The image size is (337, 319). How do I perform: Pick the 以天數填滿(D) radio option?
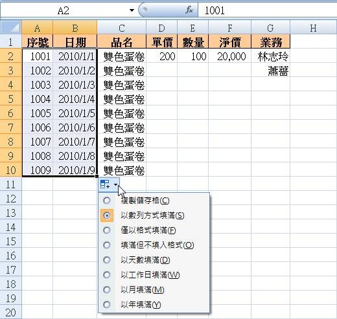tap(107, 260)
